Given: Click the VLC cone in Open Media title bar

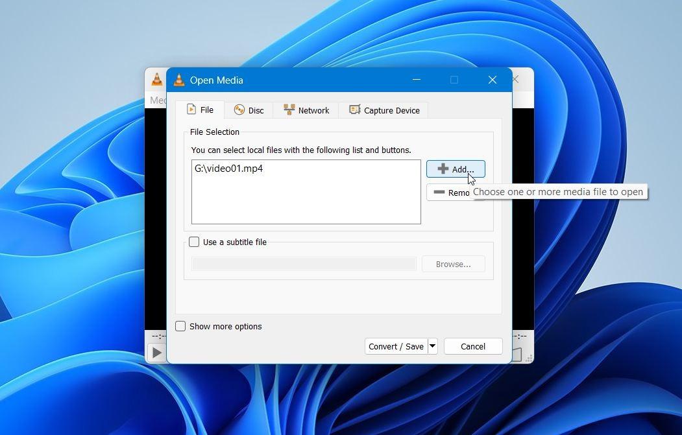Looking at the screenshot, I should coord(179,80).
